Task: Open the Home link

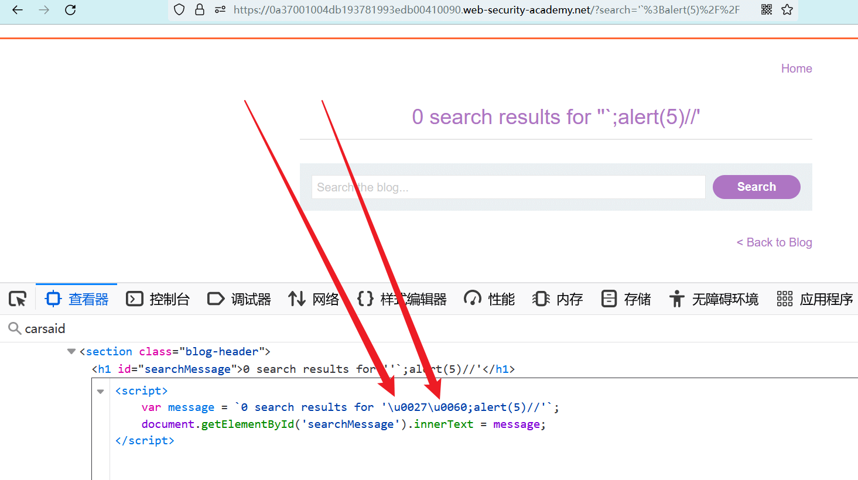Action: (797, 68)
